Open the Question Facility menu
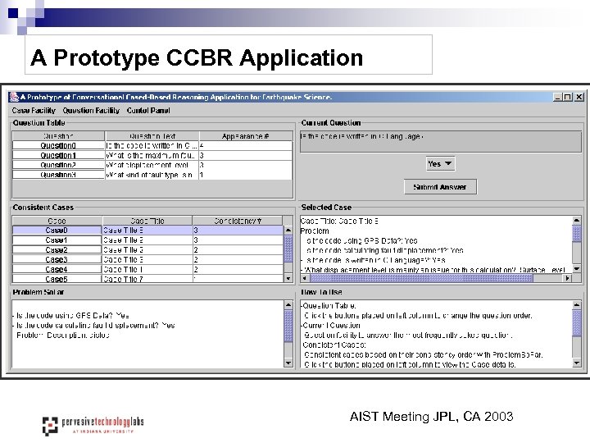 [x=91, y=111]
